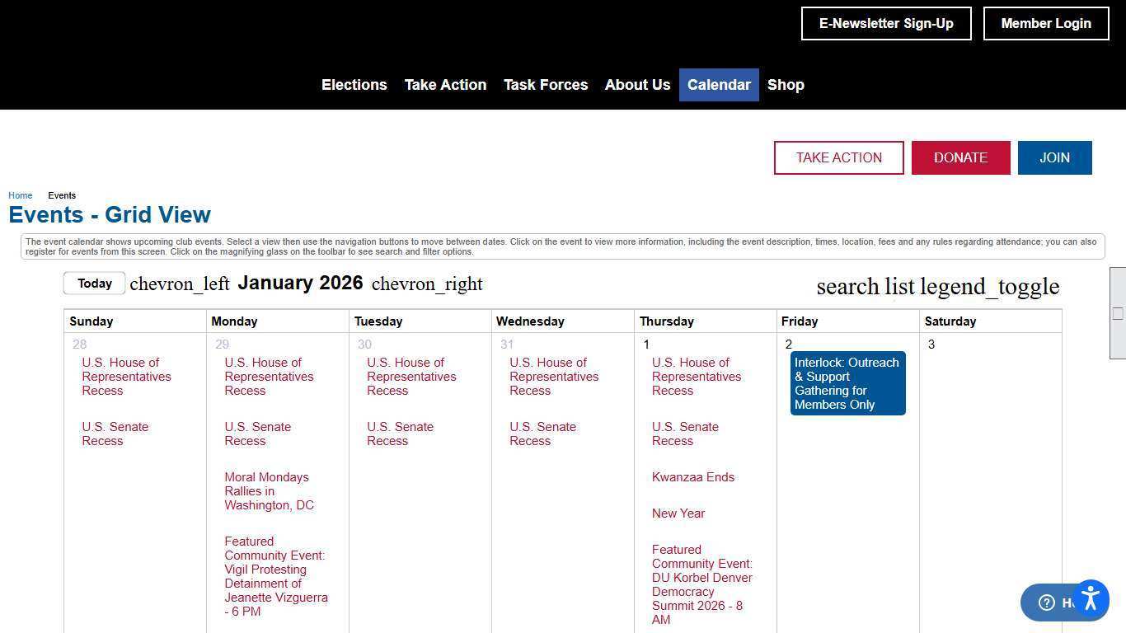1126x633 pixels.
Task: Open Interlock Outreach & Support Gathering event
Action: [847, 383]
